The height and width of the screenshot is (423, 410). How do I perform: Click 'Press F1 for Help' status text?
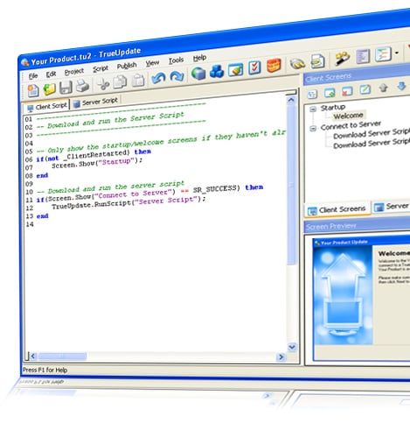pyautogui.click(x=45, y=370)
